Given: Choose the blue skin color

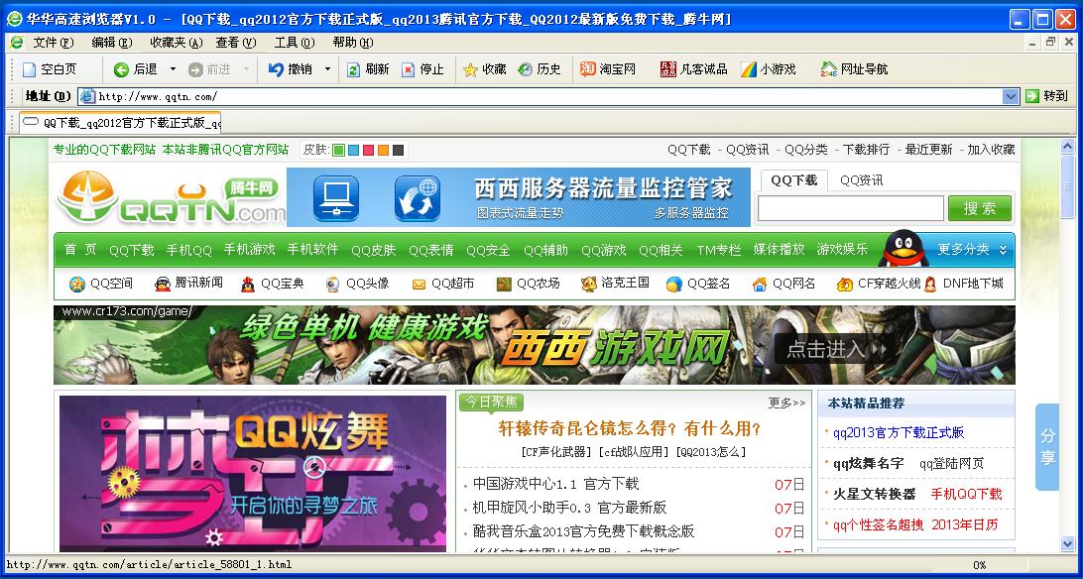Looking at the screenshot, I should 354,150.
